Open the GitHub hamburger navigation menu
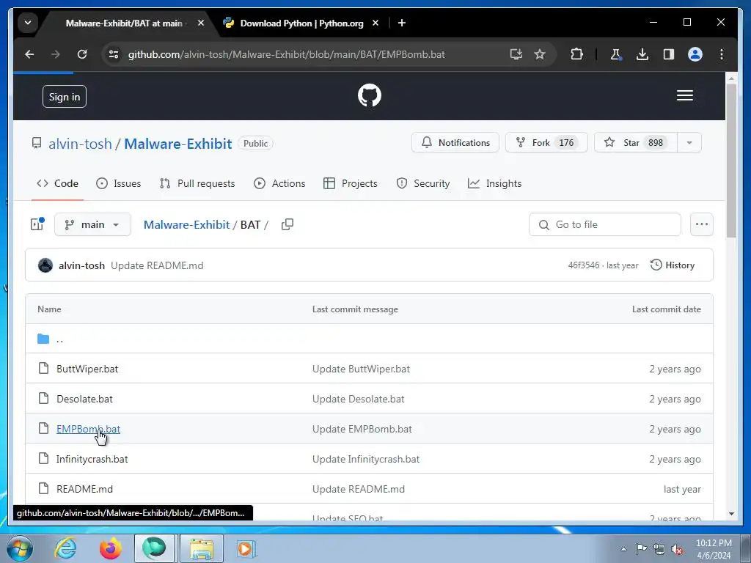The height and width of the screenshot is (563, 751). [685, 95]
